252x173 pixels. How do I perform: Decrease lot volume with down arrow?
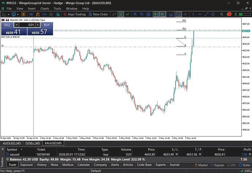[x=16, y=25]
